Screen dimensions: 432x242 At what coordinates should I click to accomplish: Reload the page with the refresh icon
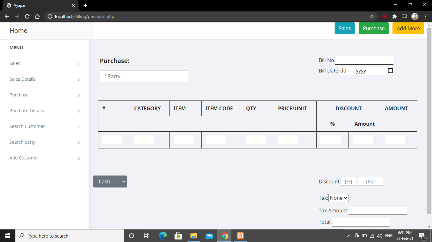(27, 16)
